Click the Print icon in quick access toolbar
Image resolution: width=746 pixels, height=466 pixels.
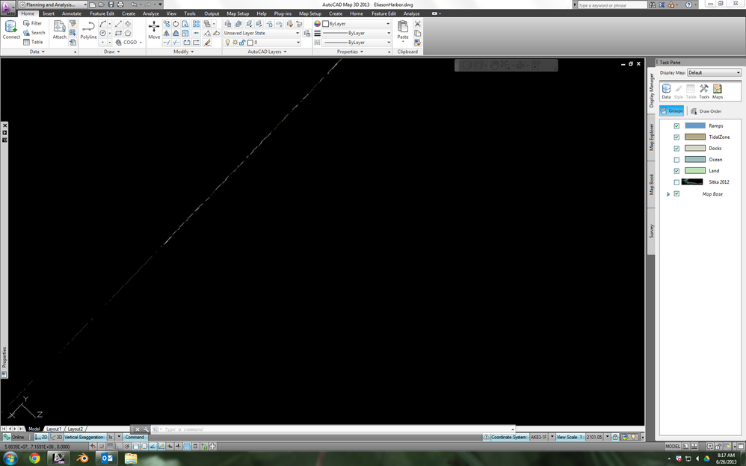(120, 4)
